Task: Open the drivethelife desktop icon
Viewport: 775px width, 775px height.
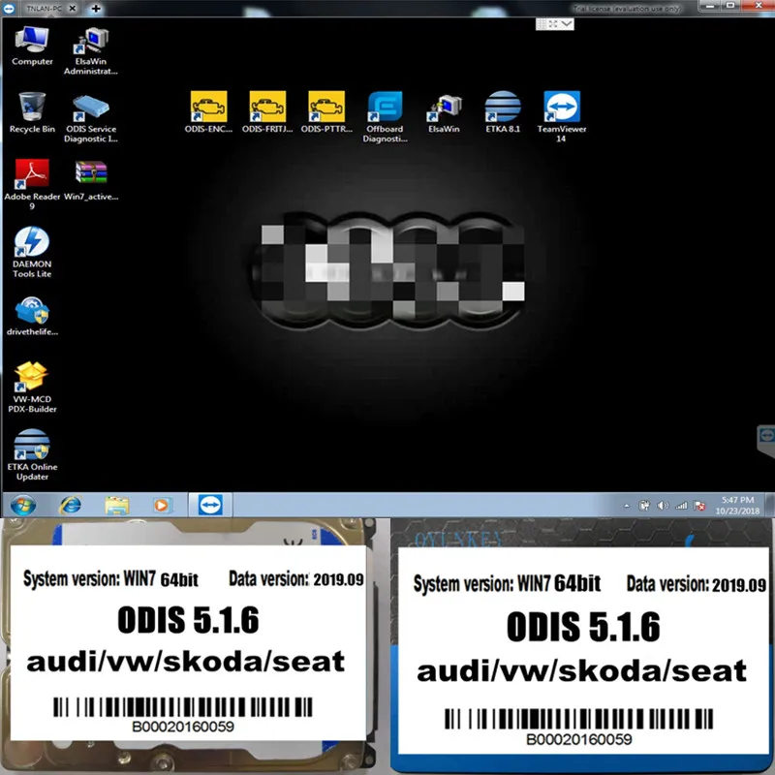Action: (x=32, y=317)
